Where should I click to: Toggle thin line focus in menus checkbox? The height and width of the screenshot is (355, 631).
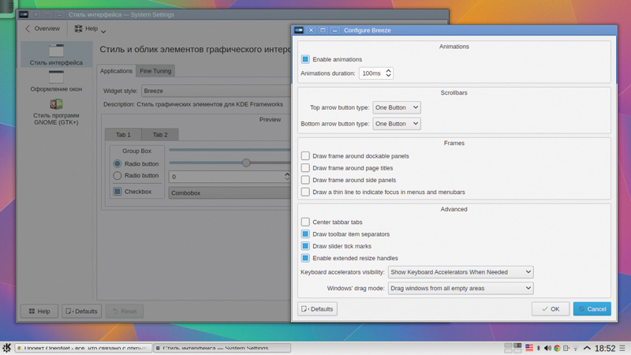point(305,192)
